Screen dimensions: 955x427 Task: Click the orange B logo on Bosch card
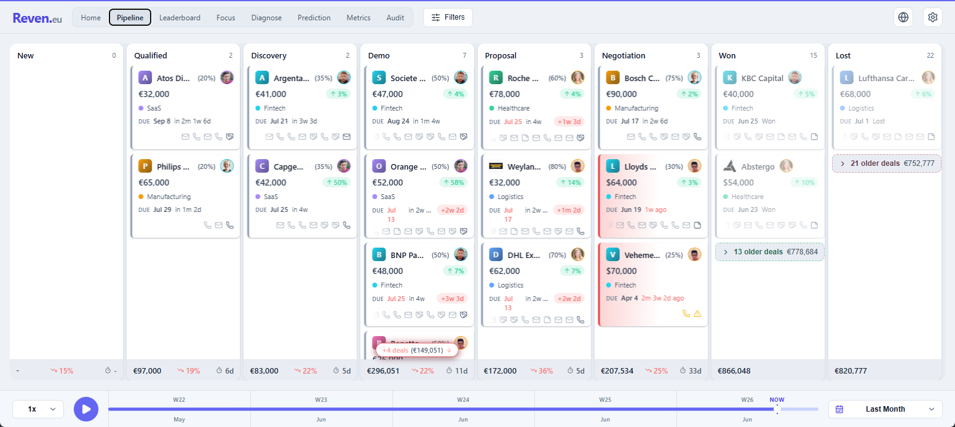(x=612, y=78)
